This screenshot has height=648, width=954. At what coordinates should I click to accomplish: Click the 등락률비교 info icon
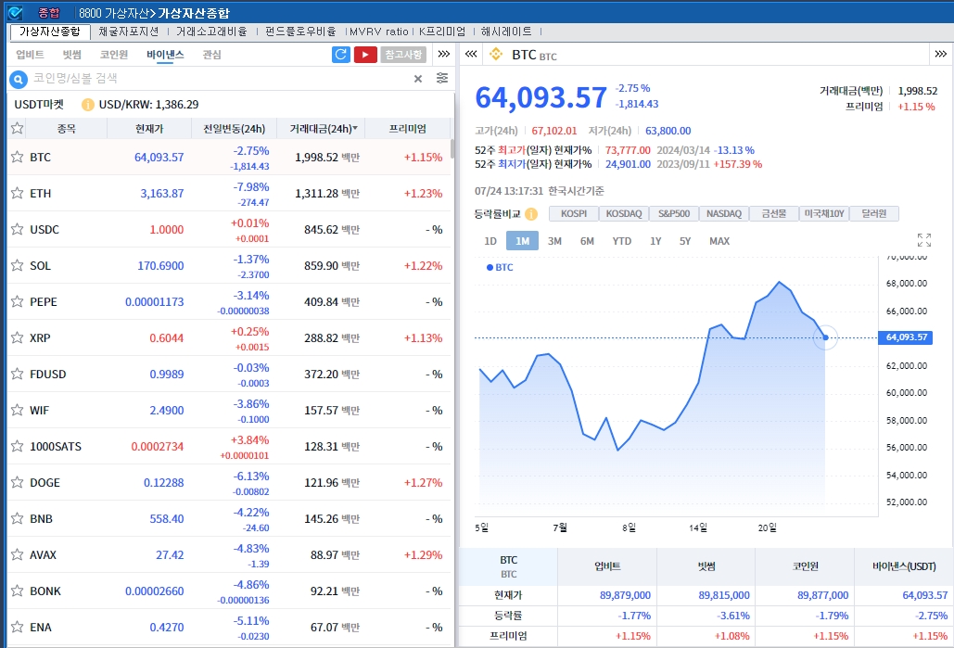(531, 214)
